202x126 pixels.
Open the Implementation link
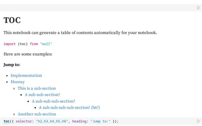[26, 76]
